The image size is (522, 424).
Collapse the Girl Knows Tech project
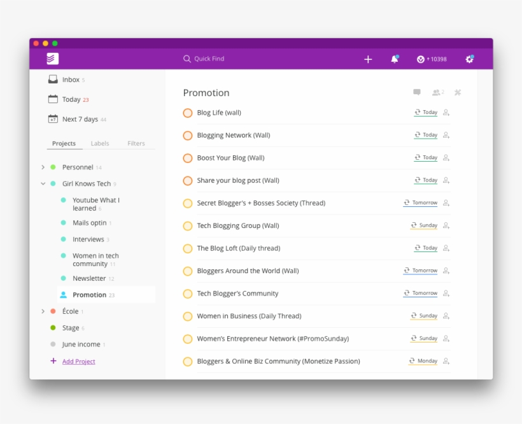[x=42, y=183]
